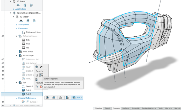Collapse the Parameters section
The height and width of the screenshot is (110, 181).
click(x=16, y=28)
